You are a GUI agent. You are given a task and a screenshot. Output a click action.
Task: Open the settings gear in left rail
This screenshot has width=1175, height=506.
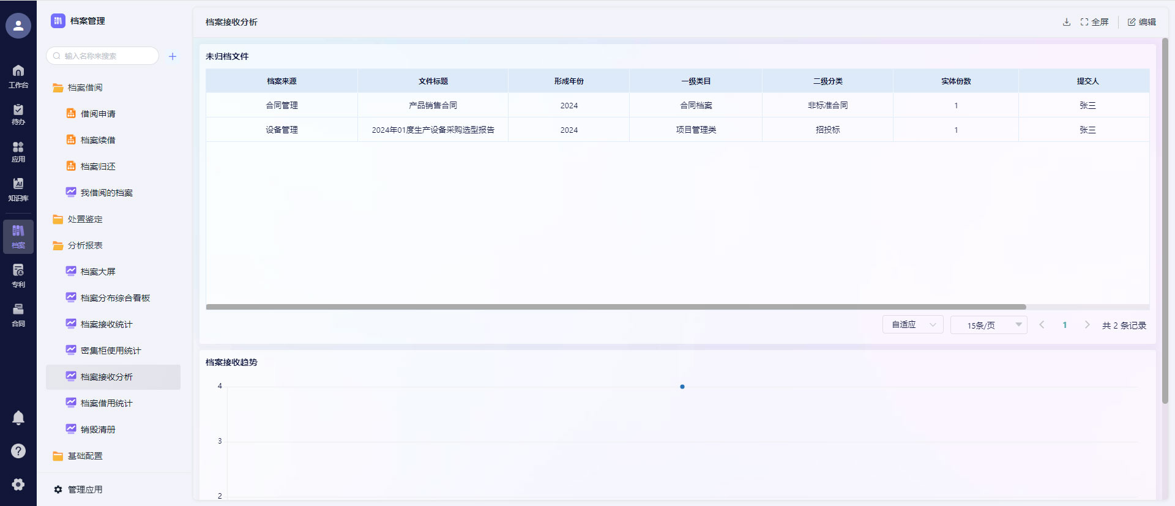pyautogui.click(x=18, y=484)
